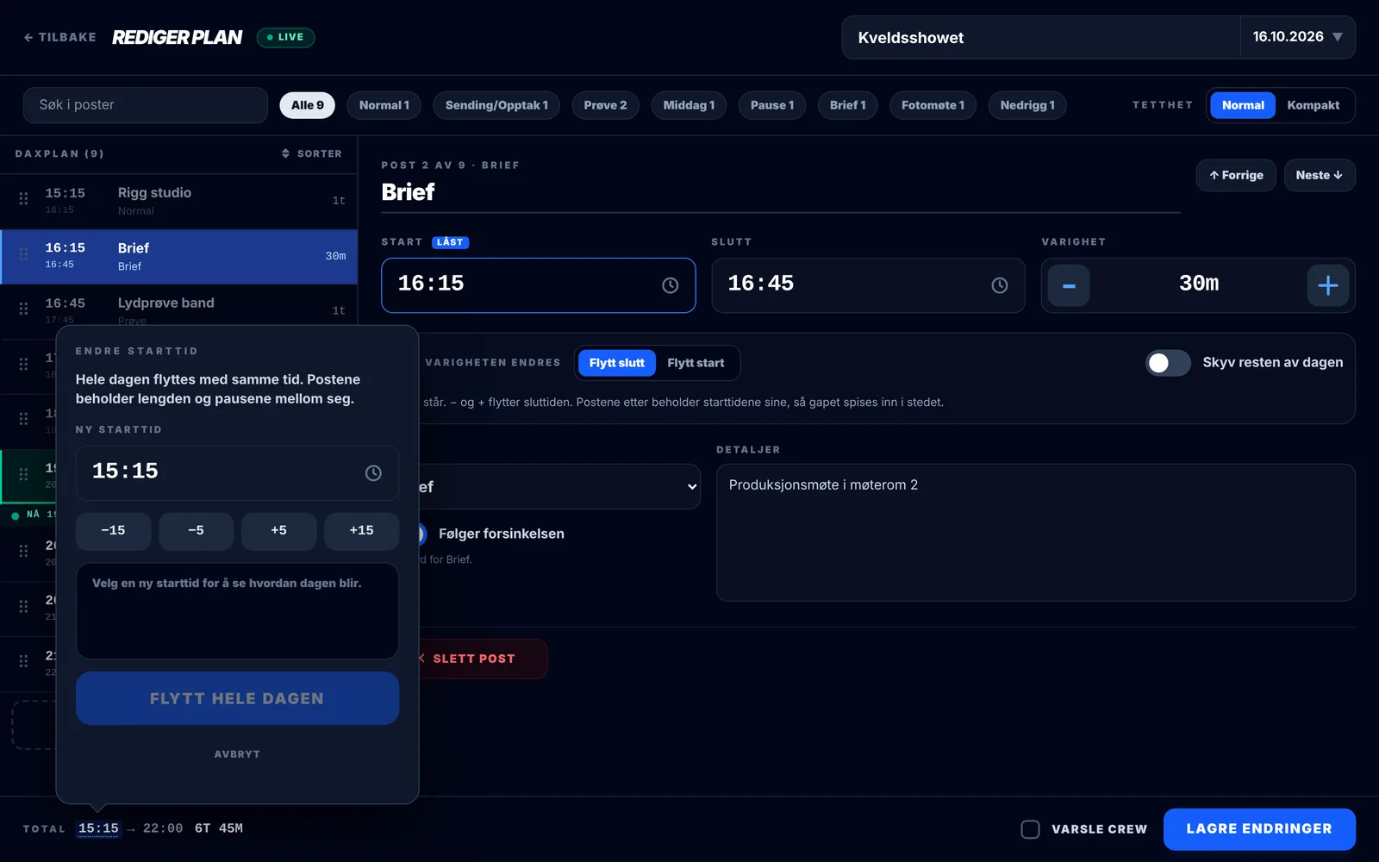Screen dimensions: 1379x862
Task: Decrease duration with the minus button
Action: point(1069,285)
